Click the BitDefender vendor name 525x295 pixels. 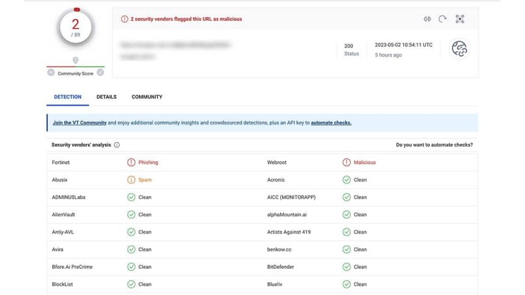point(280,266)
